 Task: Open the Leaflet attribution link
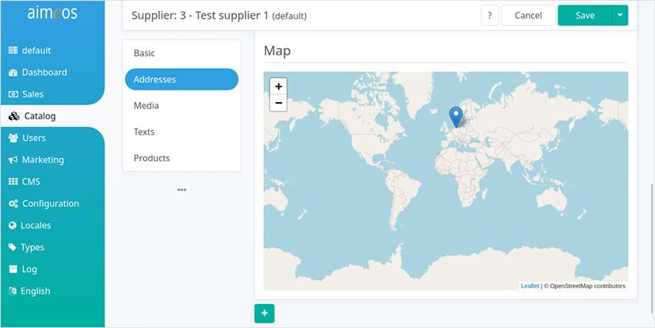[530, 286]
